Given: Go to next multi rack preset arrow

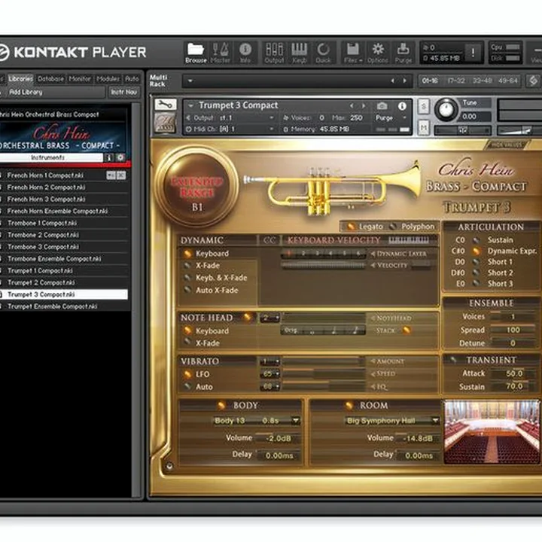Looking at the screenshot, I should (x=404, y=81).
